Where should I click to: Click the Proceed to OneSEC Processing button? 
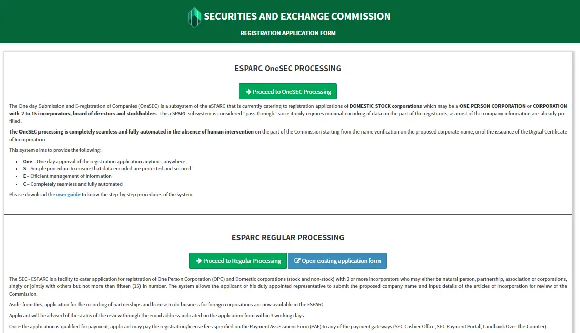[288, 91]
